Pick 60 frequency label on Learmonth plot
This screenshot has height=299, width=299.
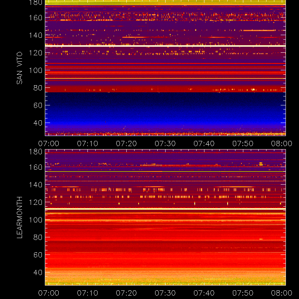[x=38, y=255]
